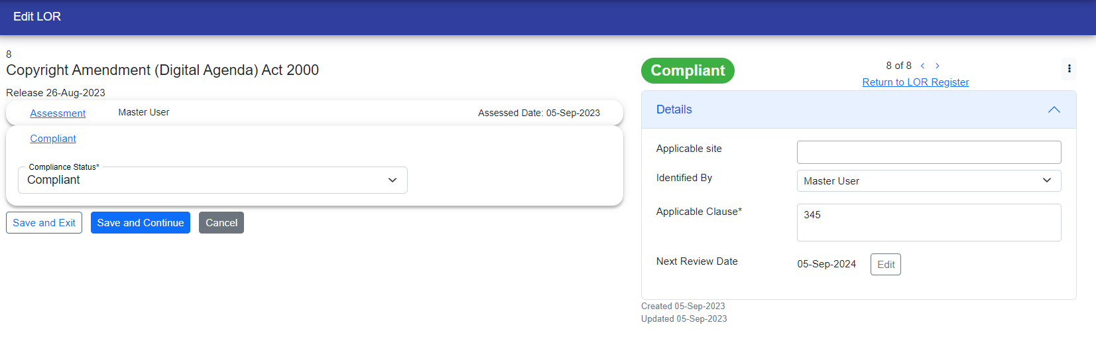Go to next LOR record arrow
Screen dimensions: 1096x343
[x=938, y=66]
